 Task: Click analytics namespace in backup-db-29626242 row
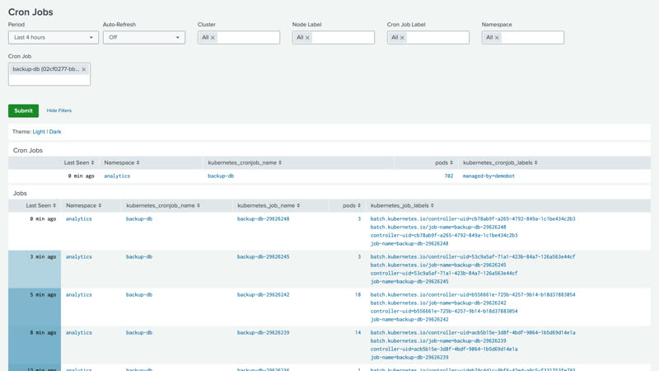tap(78, 294)
